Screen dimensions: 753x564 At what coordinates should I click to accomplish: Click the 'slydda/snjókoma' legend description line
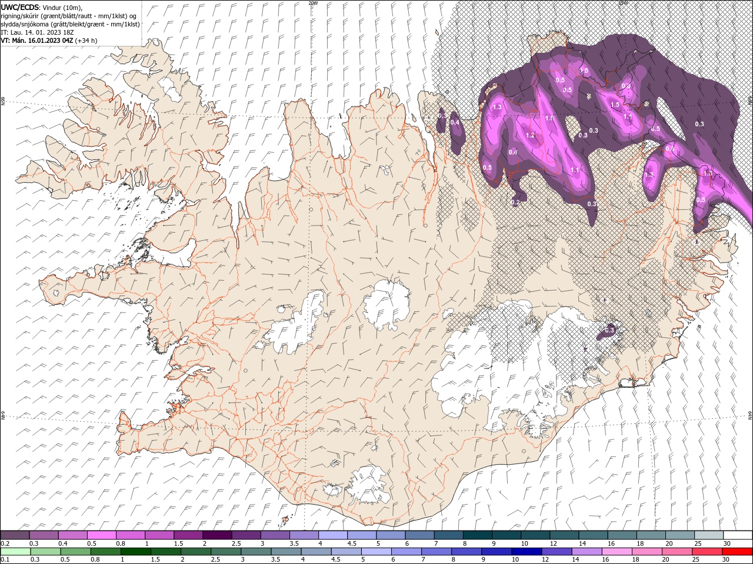coord(70,24)
